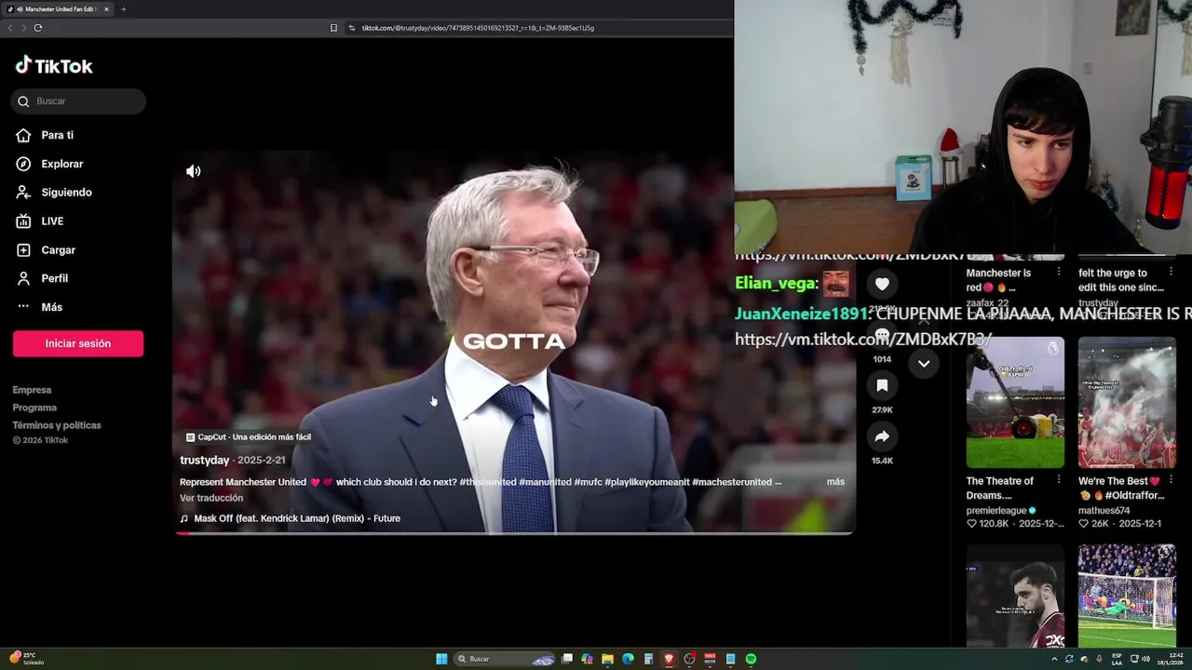Go forward with the browser forward arrow
Image resolution: width=1192 pixels, height=670 pixels.
[24, 28]
